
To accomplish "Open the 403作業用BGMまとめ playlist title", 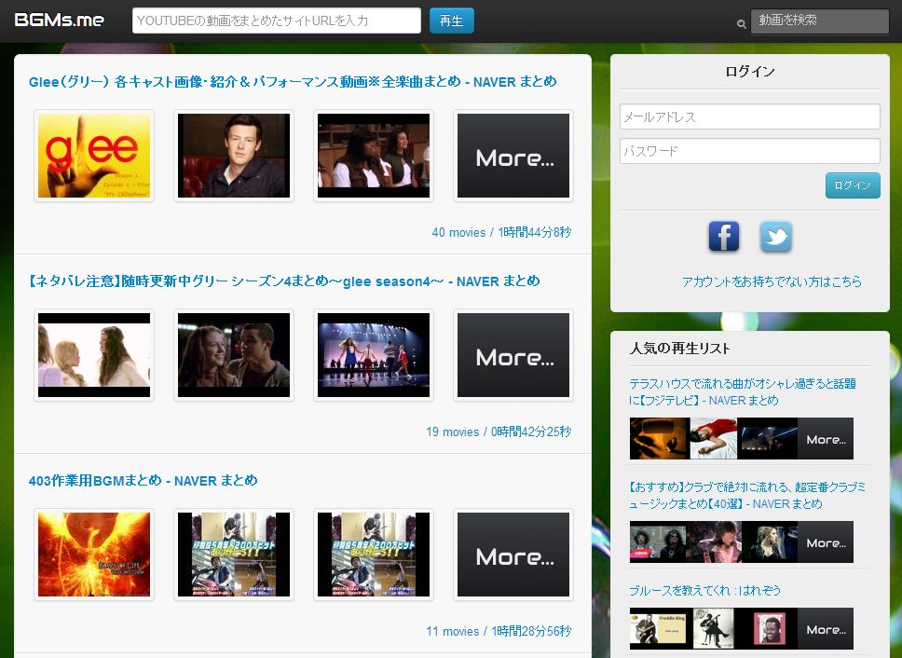I will point(143,481).
